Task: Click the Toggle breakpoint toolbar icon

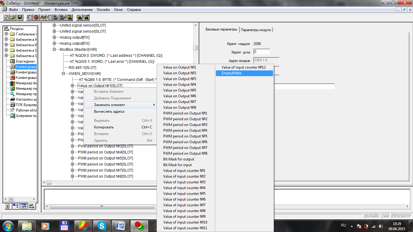Action: (50, 17)
